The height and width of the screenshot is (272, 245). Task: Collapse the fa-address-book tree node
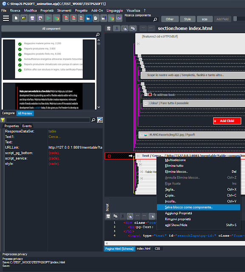click(146, 94)
